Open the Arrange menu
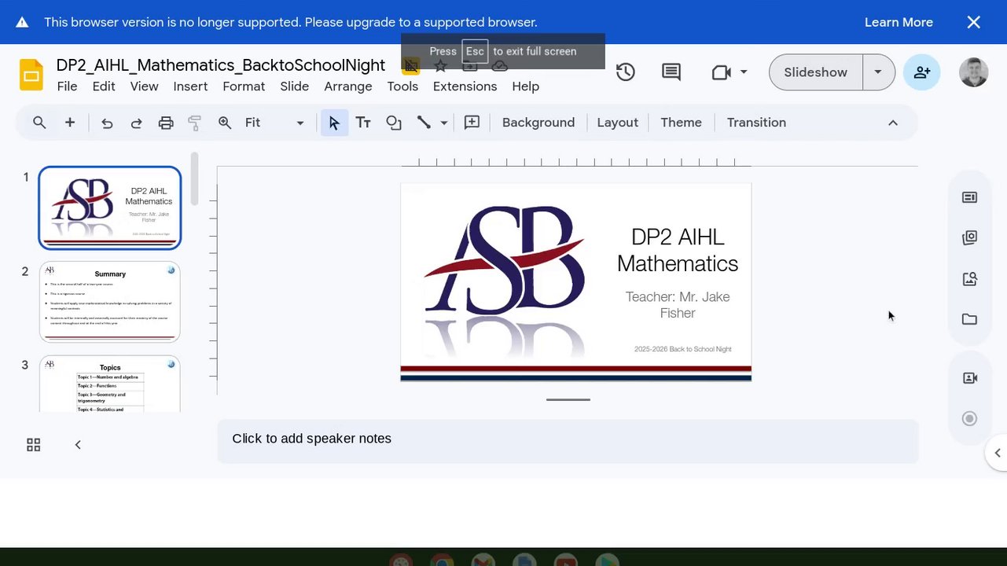The image size is (1007, 566). 348,86
